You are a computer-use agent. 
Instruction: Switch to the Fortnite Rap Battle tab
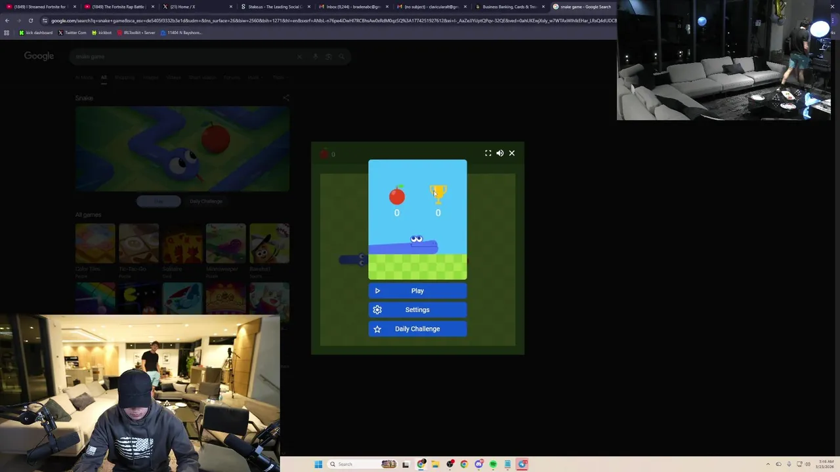click(x=118, y=7)
